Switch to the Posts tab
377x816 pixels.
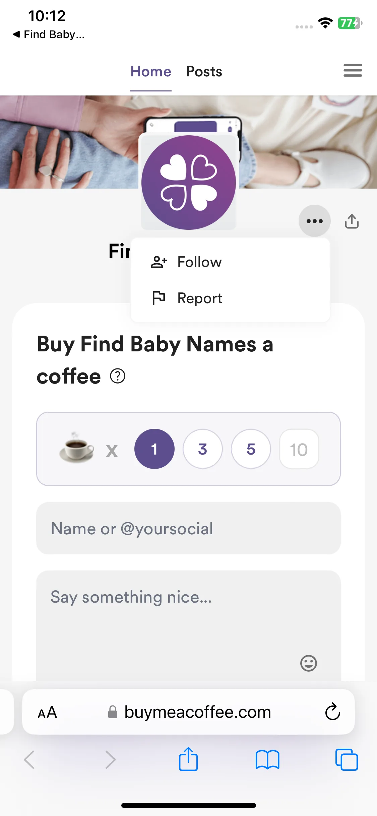coord(204,71)
